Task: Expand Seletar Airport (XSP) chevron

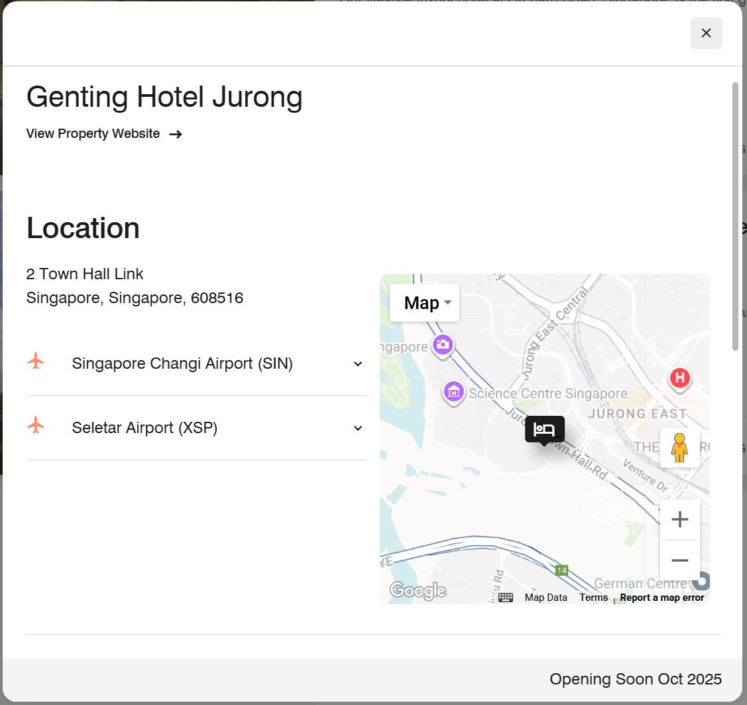Action: pos(358,428)
